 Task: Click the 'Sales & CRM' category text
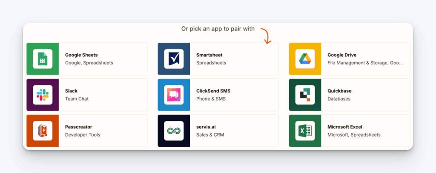click(x=210, y=135)
